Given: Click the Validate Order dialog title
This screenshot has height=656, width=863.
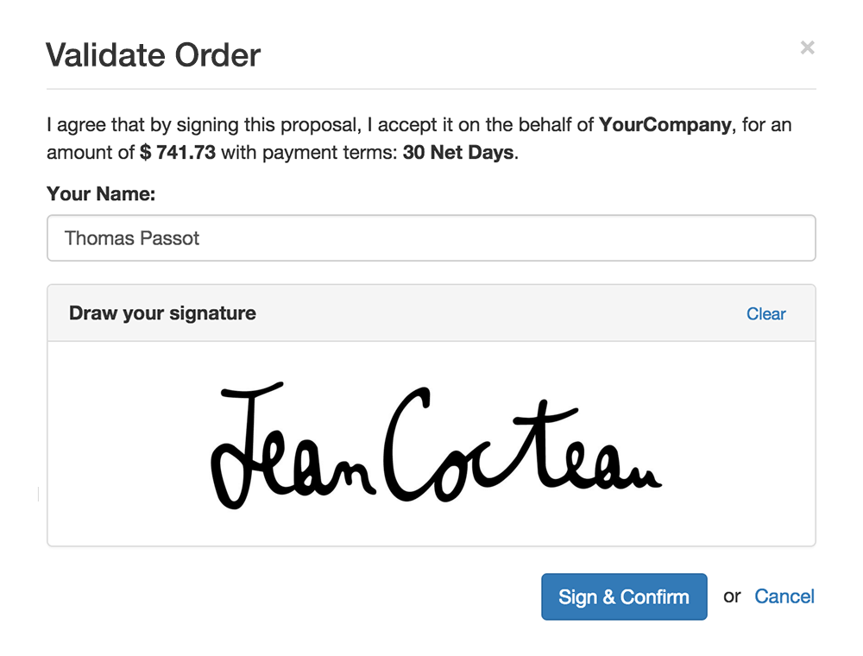Looking at the screenshot, I should click(153, 55).
